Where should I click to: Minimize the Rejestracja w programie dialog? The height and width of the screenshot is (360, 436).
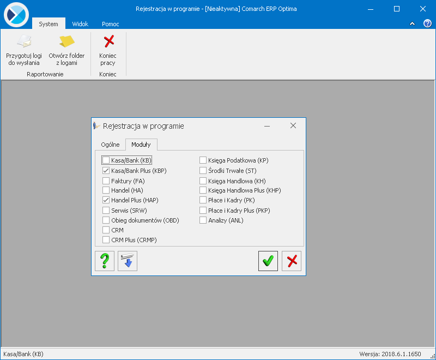pos(267,126)
